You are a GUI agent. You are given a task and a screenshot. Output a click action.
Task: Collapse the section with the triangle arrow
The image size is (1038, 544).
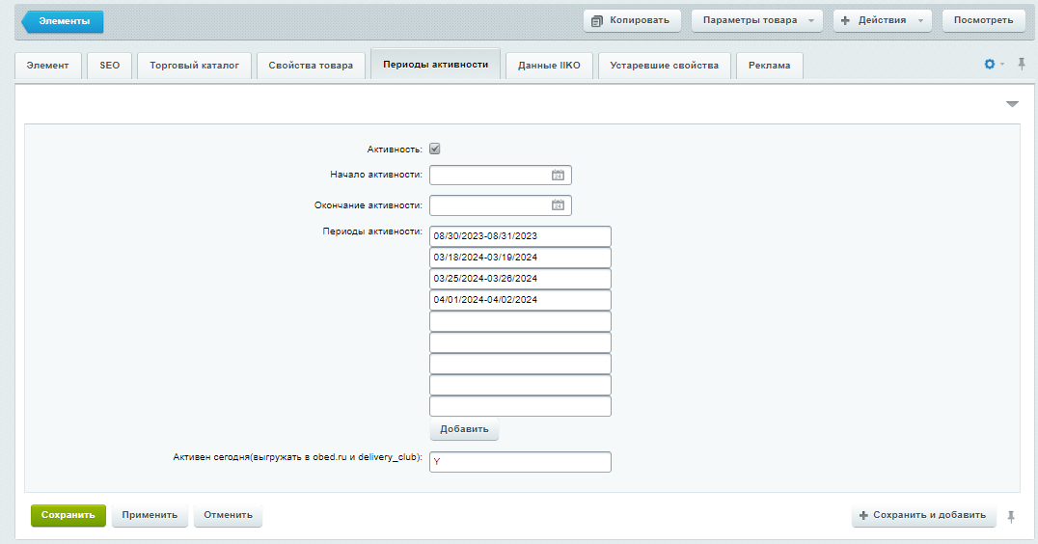pyautogui.click(x=1012, y=104)
